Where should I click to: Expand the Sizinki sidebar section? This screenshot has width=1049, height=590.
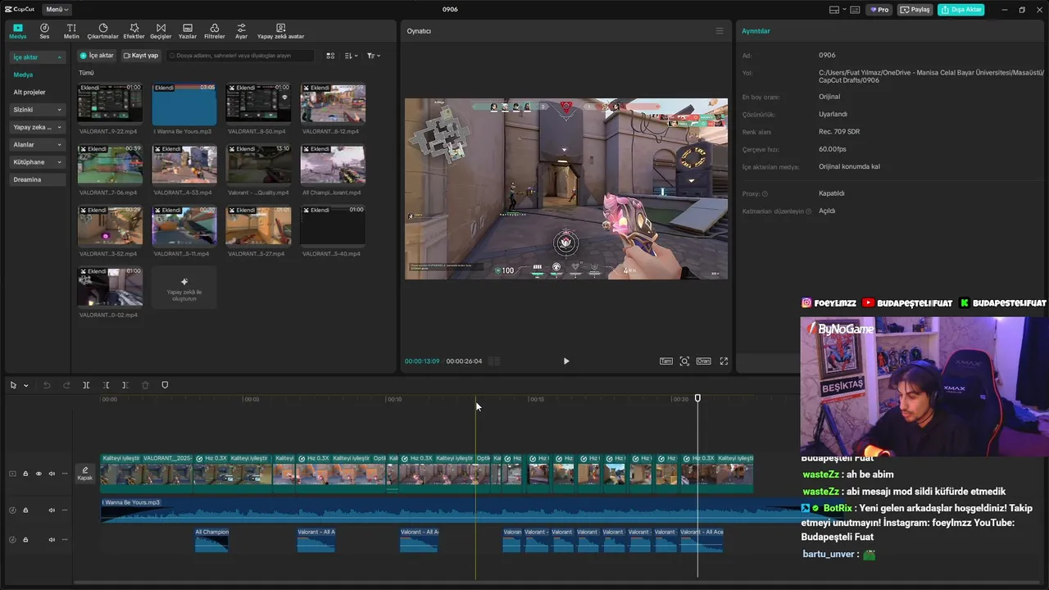38,110
